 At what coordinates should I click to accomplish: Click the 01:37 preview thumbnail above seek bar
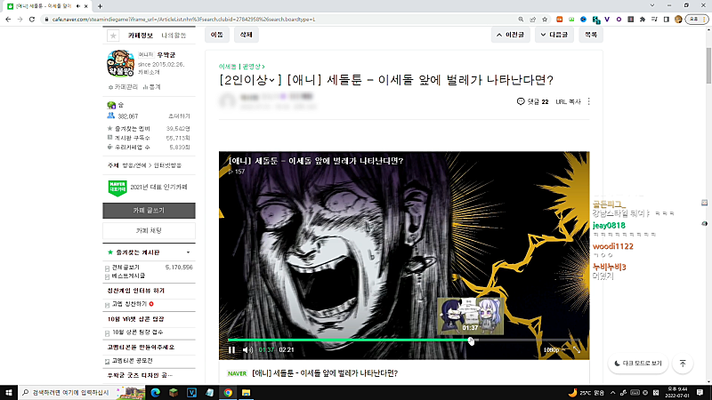[x=471, y=316]
